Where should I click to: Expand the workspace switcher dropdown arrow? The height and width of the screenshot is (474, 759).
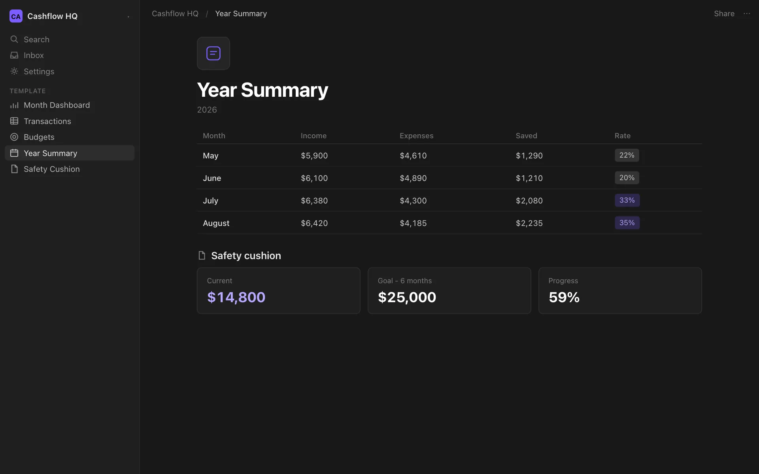(x=128, y=17)
